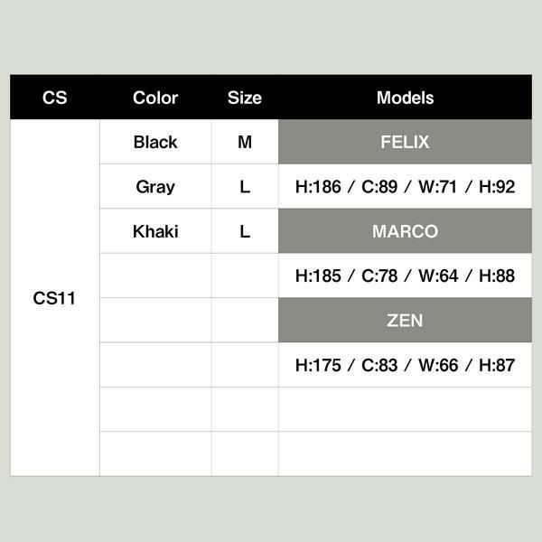Click the empty Color cell directly below Khaki
The height and width of the screenshot is (542, 542).
click(x=155, y=276)
